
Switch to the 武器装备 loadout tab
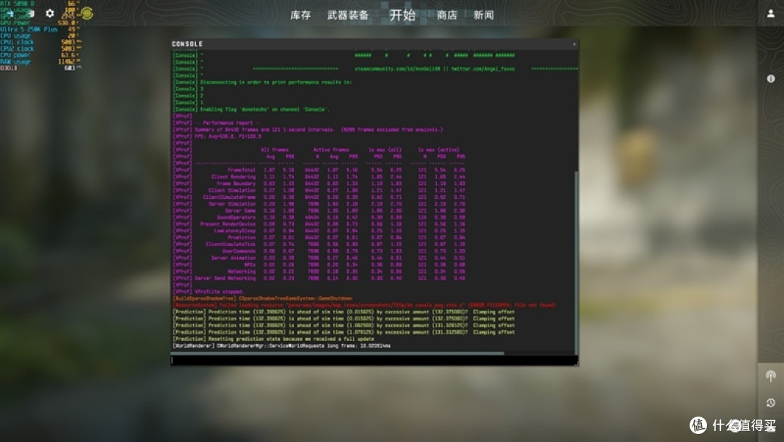(x=348, y=15)
